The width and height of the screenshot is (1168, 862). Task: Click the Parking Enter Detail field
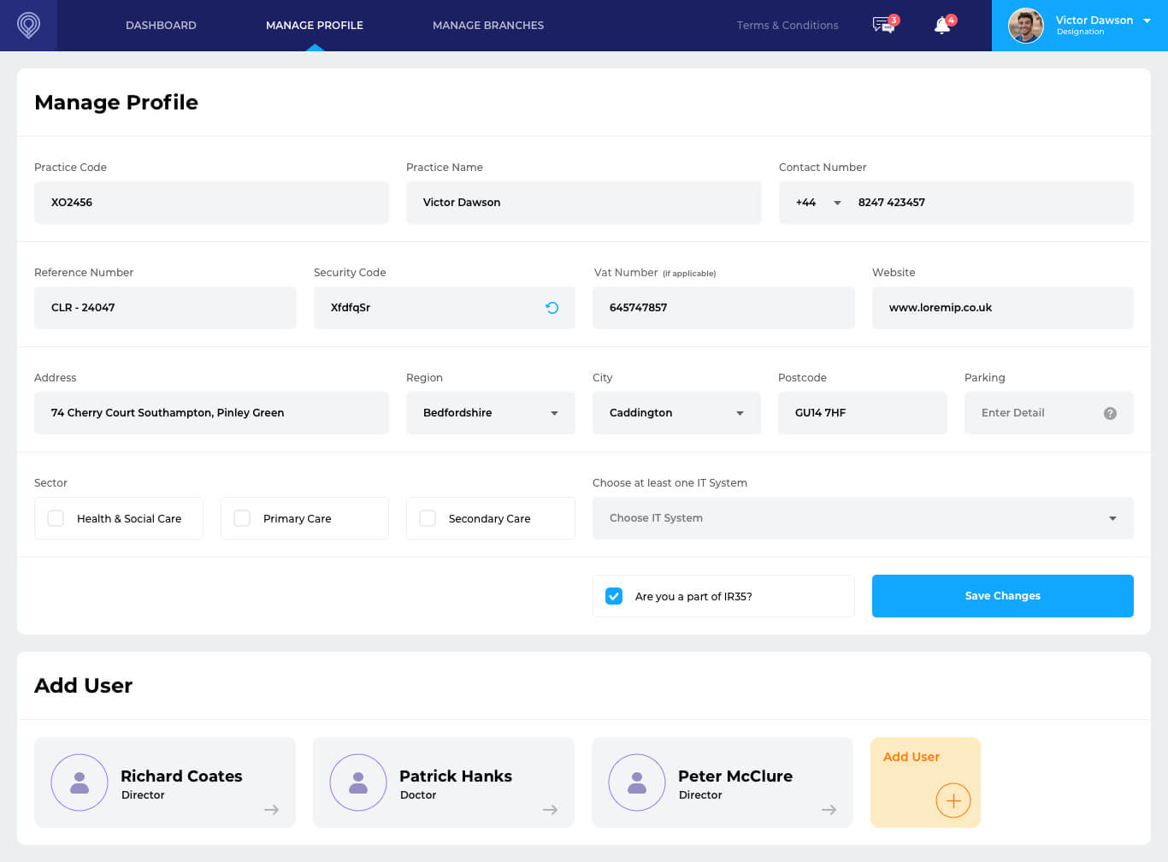click(x=1049, y=413)
